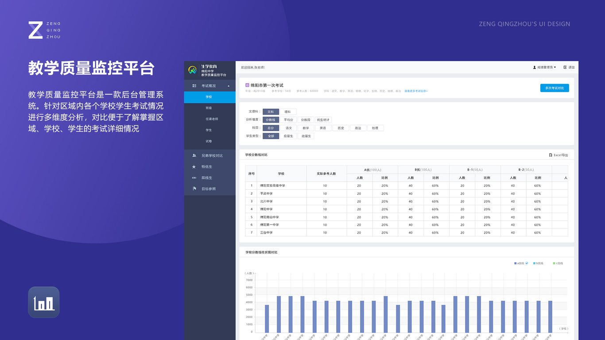Select 分数线 analysis dimension
The height and width of the screenshot is (340, 605).
[271, 120]
